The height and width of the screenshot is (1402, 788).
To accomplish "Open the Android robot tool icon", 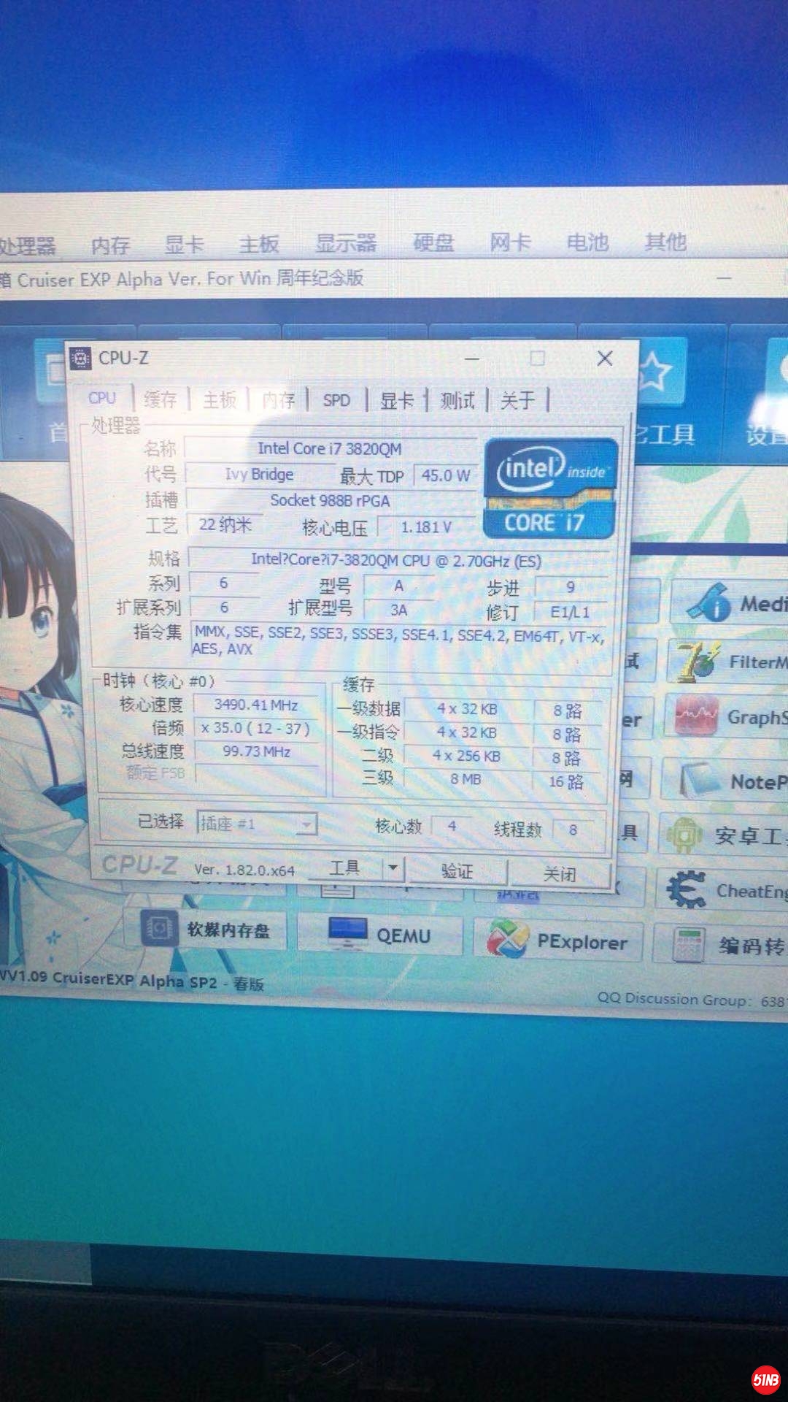I will [684, 836].
